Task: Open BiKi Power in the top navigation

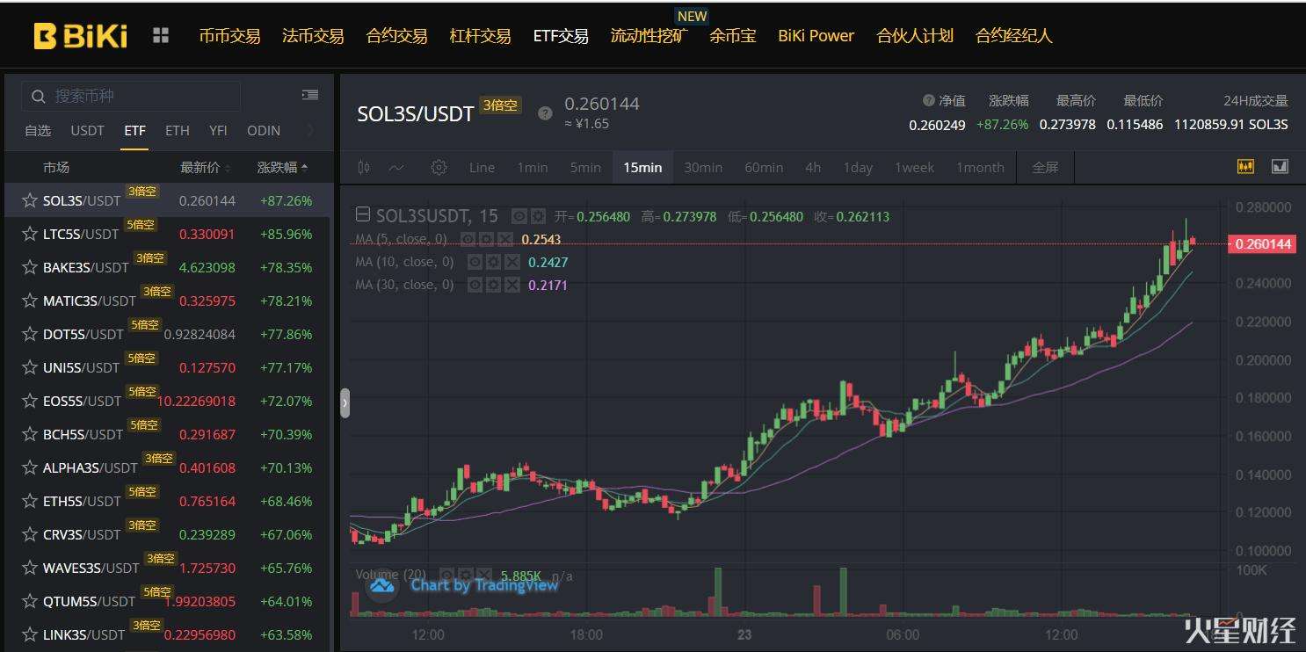Action: coord(816,36)
